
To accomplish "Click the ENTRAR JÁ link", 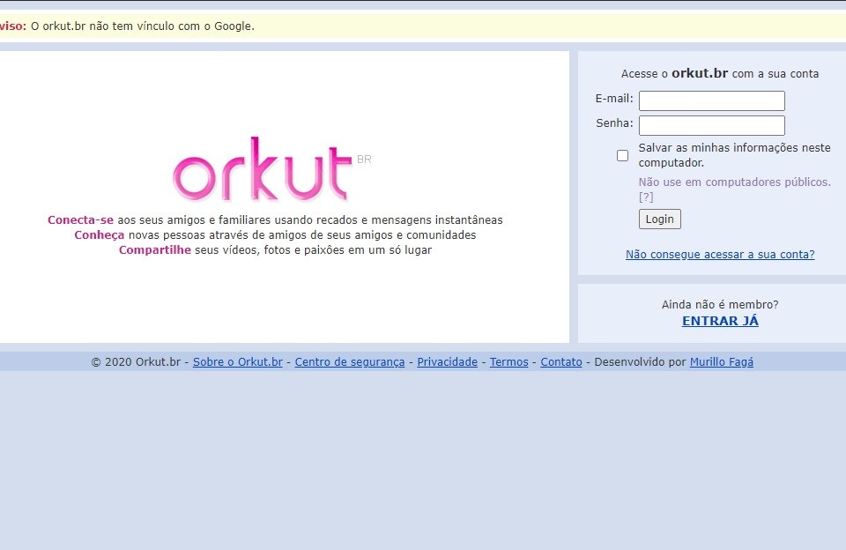I will (x=720, y=321).
